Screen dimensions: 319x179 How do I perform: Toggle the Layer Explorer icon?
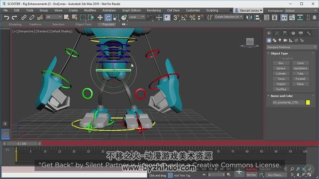275,18
